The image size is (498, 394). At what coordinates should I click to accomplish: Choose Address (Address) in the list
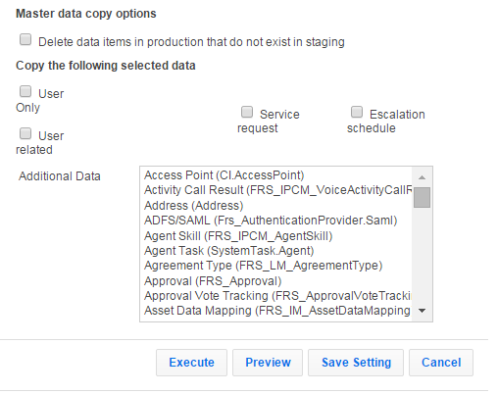coord(276,206)
